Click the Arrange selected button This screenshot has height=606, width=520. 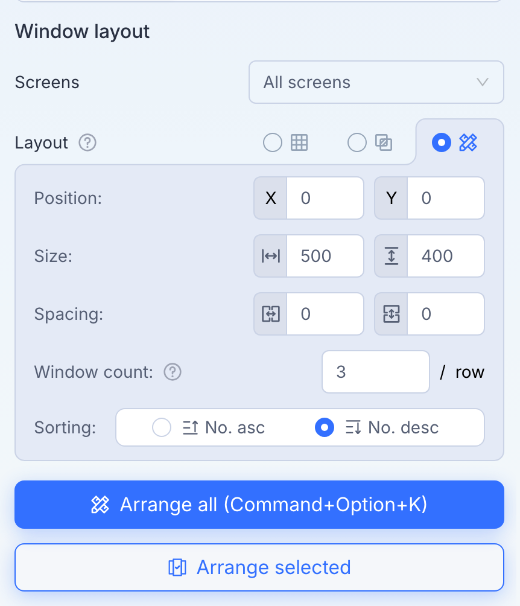[259, 567]
